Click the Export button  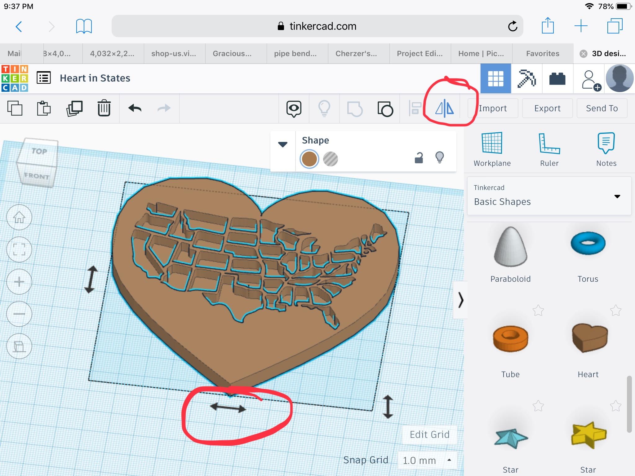(547, 108)
